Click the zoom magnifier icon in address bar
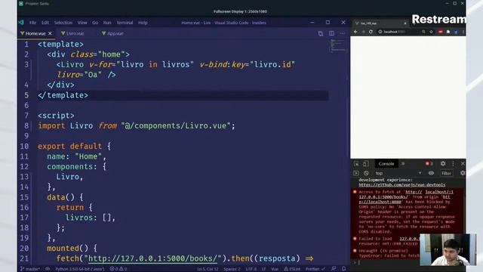 424,32
